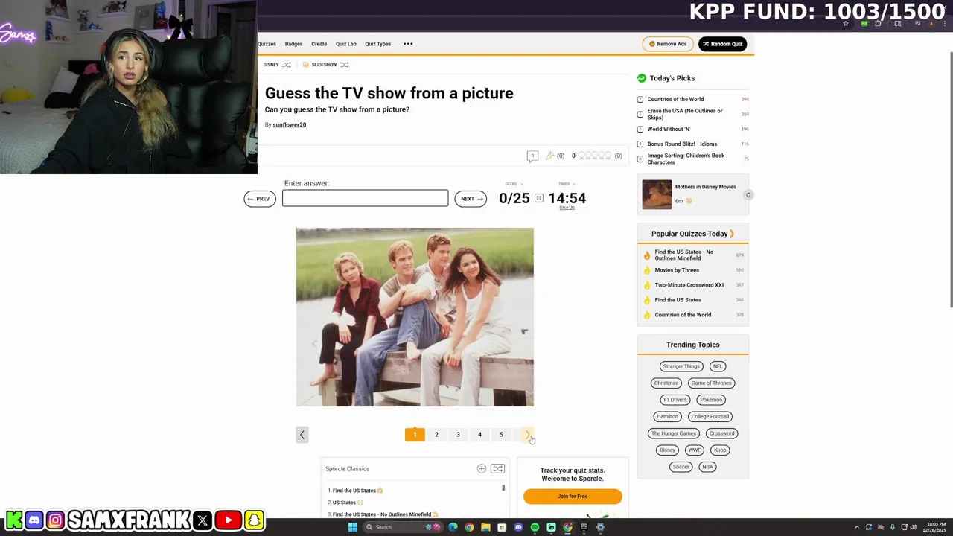Click the Today's Picks trending icon

(x=642, y=78)
